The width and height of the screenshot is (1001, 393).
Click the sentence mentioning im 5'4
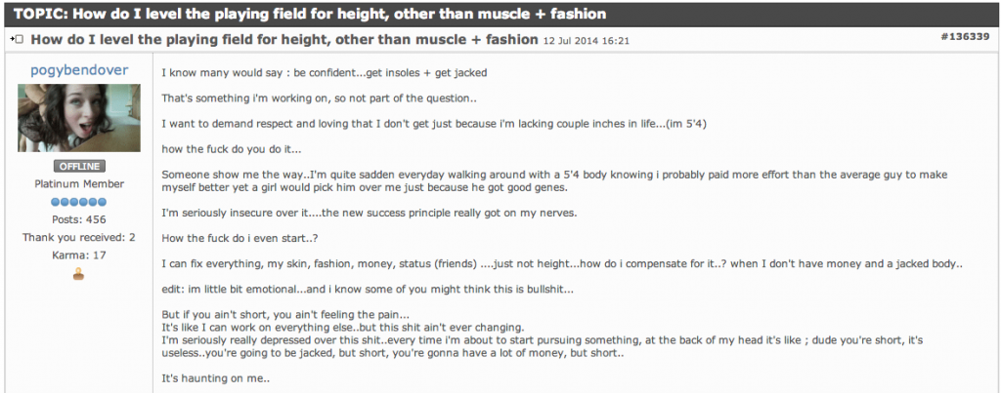433,124
